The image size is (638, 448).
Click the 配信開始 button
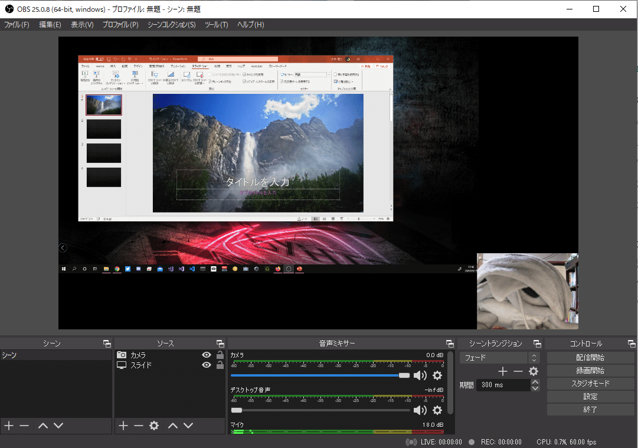tap(590, 357)
